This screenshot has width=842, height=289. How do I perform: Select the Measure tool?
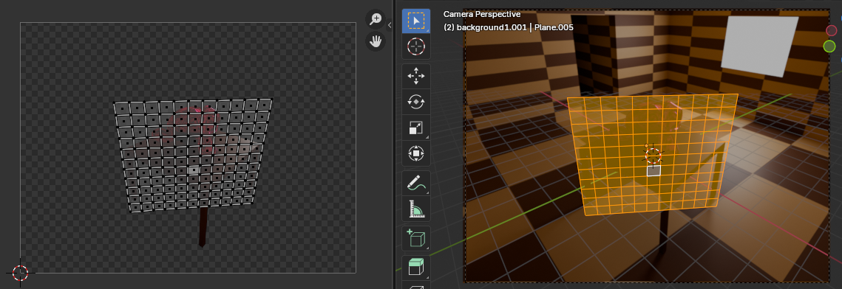tap(416, 209)
